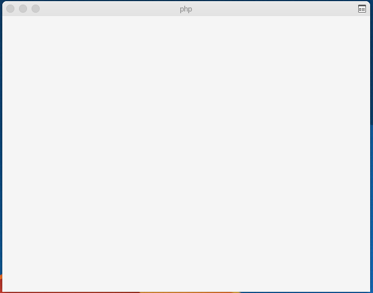Click the center of the blank window body
This screenshot has width=373, height=293.
point(186,153)
